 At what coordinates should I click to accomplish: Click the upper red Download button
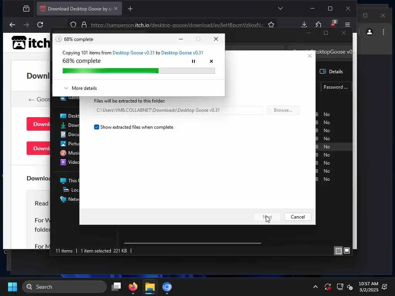(39, 124)
